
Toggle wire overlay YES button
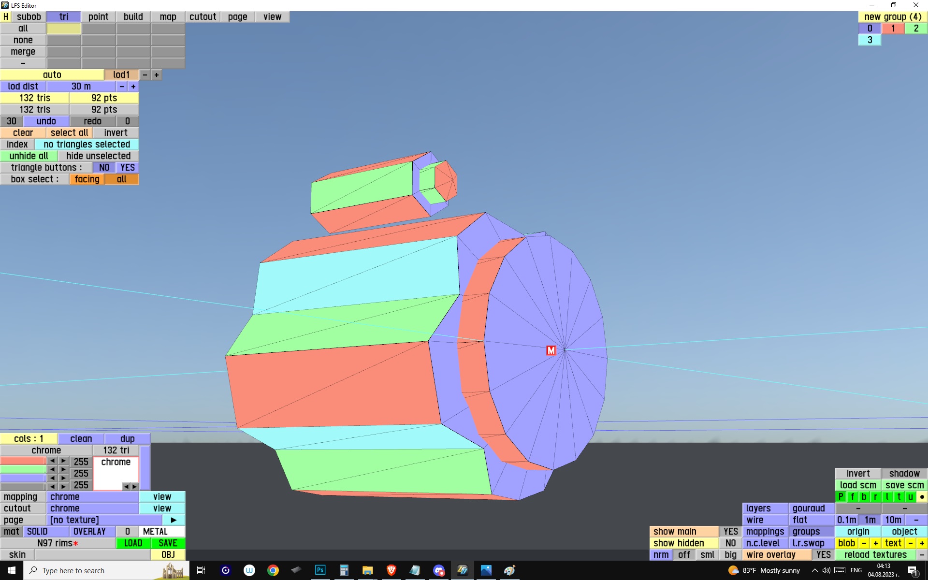click(x=823, y=555)
